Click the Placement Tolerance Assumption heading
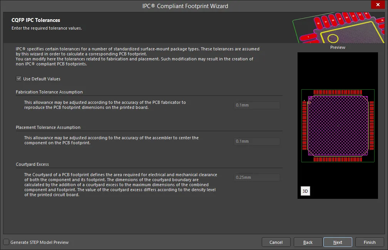This screenshot has height=250, width=388. pyautogui.click(x=48, y=127)
